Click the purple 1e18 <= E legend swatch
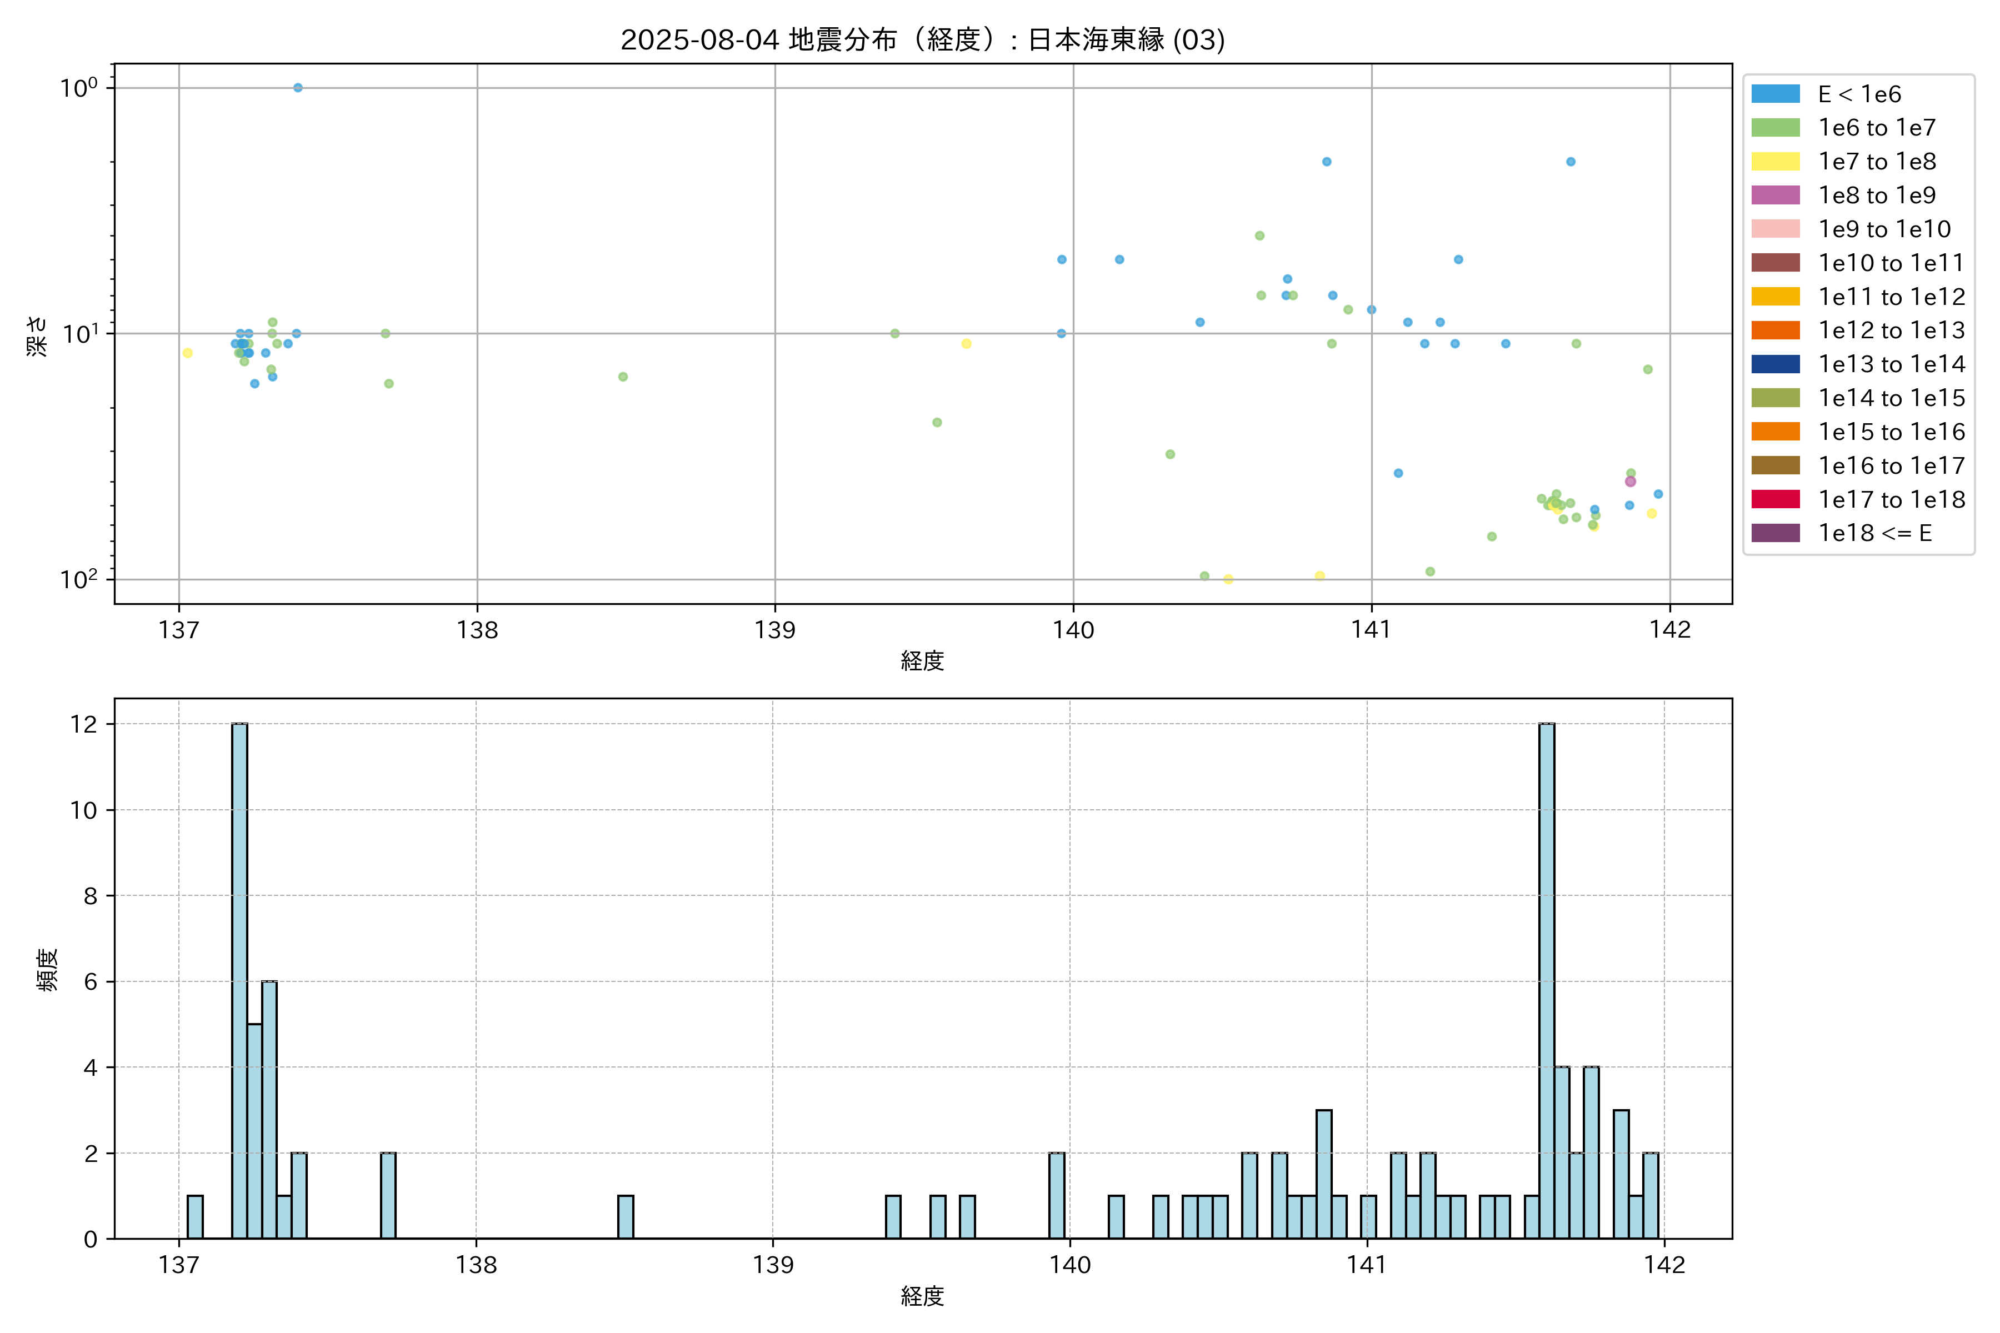The image size is (2000, 1333). pos(1774,533)
